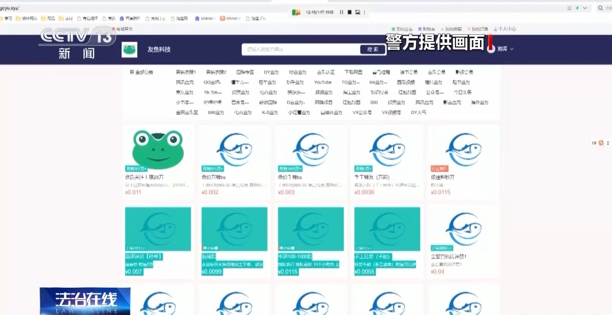The height and width of the screenshot is (315, 612).
Task: Stop the screen recording with square button
Action: (350, 12)
